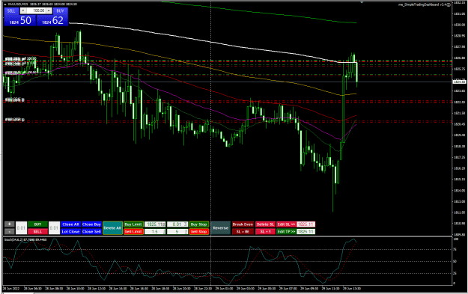
Task: Click the plus lot size button
Action: click(9, 224)
